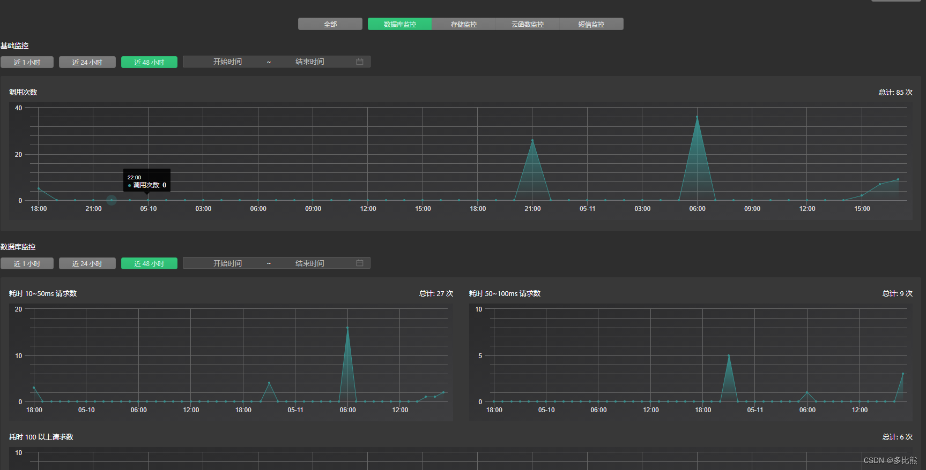Switch to the 短信监控 tab
This screenshot has height=470, width=926.
[591, 24]
